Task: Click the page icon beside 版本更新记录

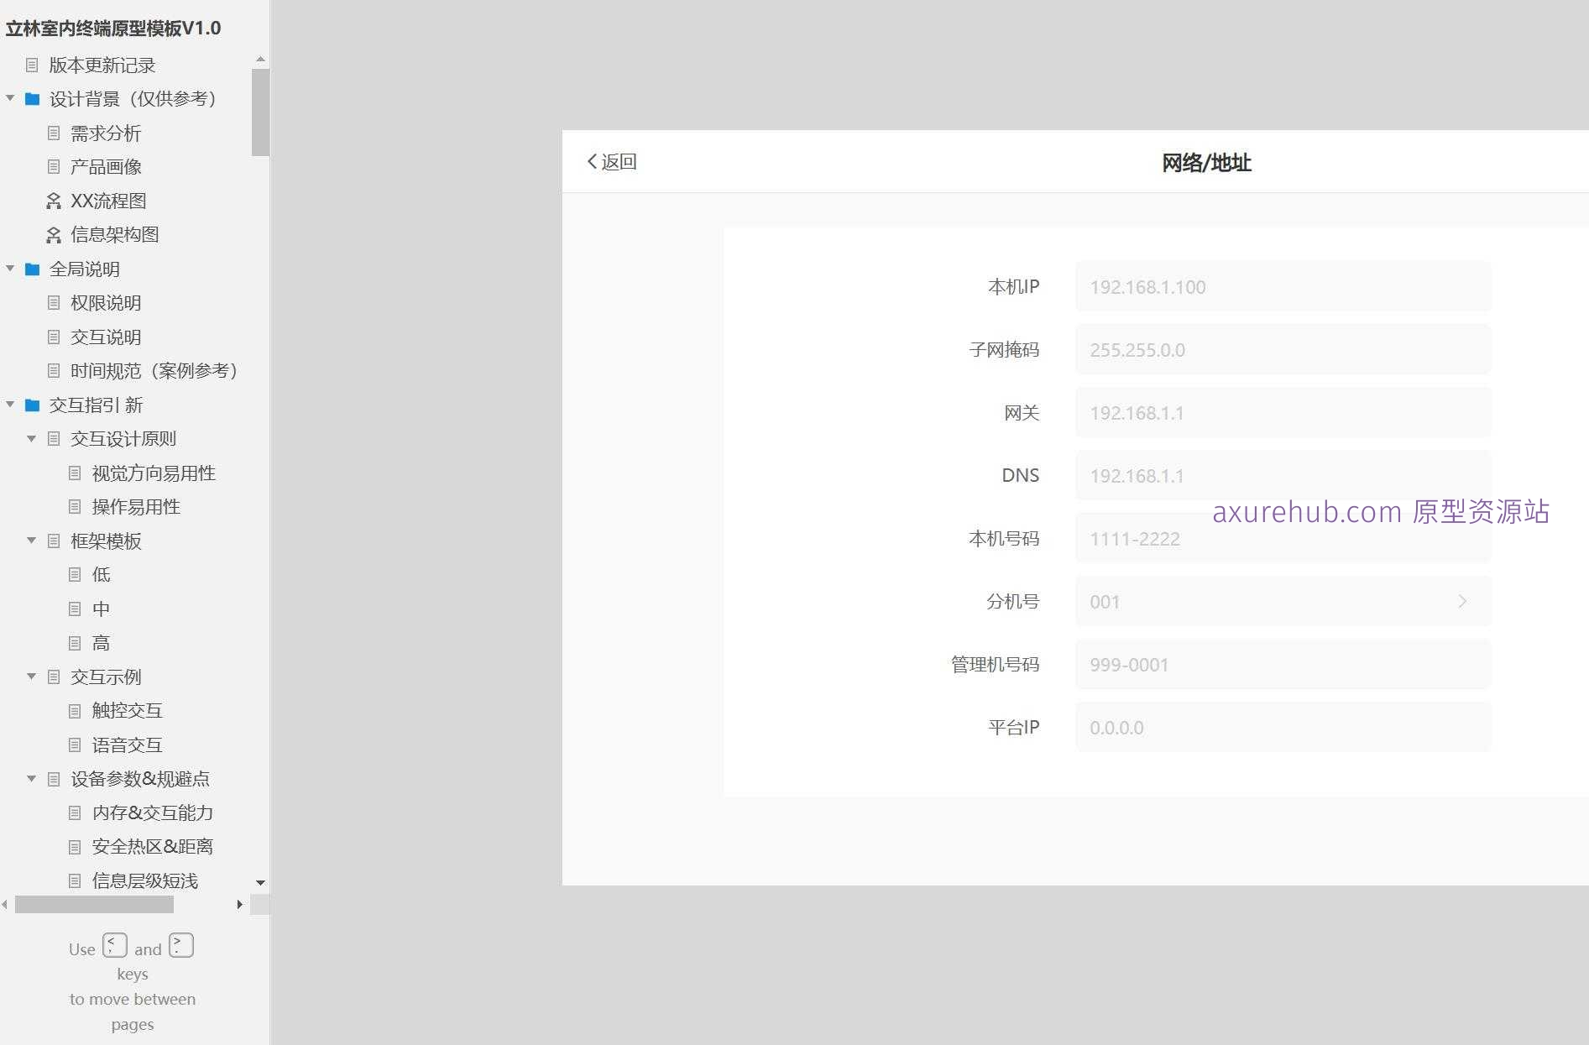Action: point(32,65)
